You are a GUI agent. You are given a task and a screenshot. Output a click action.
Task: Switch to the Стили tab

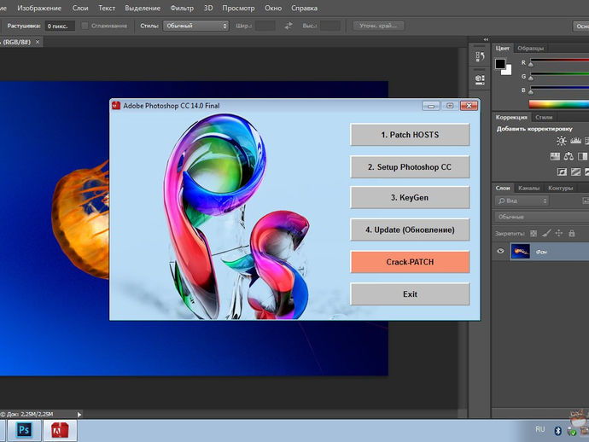544,117
